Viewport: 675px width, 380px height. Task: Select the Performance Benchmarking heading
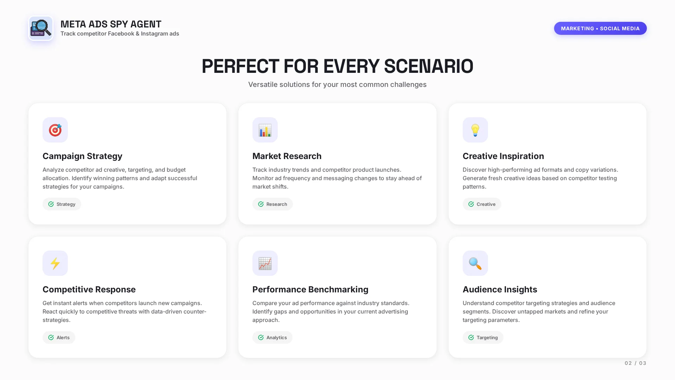point(310,289)
